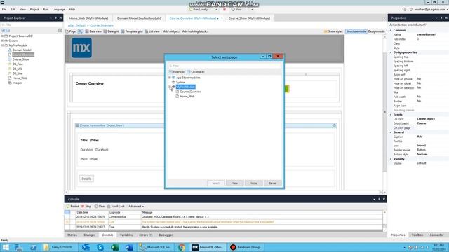Viewport: 449px width, 252px height.
Task: Click the None button in the dialog
Action: coord(254,183)
